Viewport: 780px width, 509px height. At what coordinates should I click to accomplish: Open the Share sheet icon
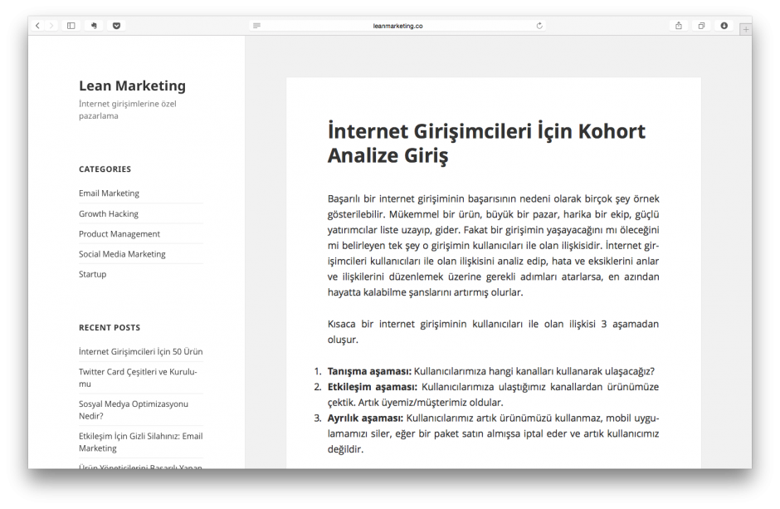(x=679, y=26)
